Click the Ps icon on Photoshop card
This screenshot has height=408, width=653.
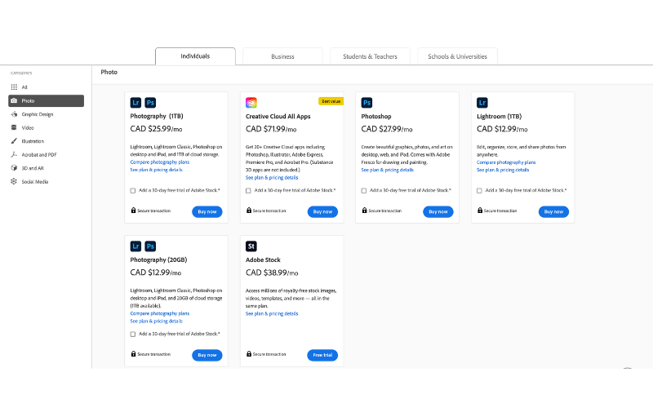click(x=366, y=103)
